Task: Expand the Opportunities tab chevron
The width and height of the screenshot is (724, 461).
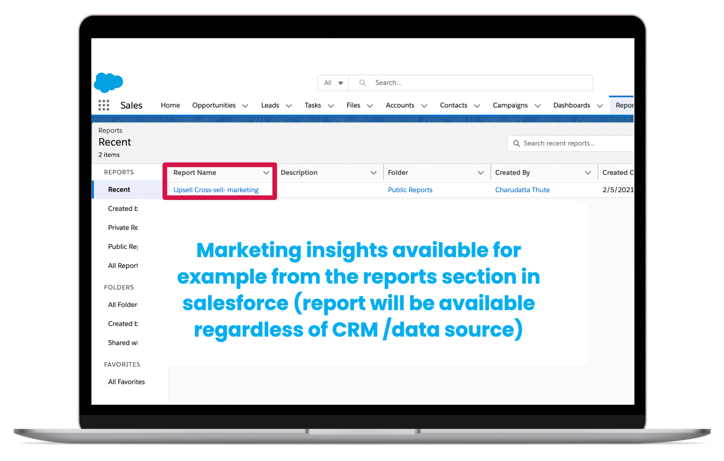Action: point(245,106)
